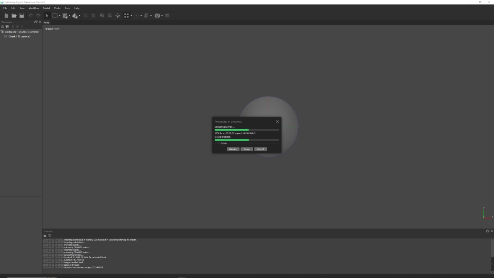This screenshot has width=494, height=278.
Task: Close the Console pane
Action: (x=492, y=231)
